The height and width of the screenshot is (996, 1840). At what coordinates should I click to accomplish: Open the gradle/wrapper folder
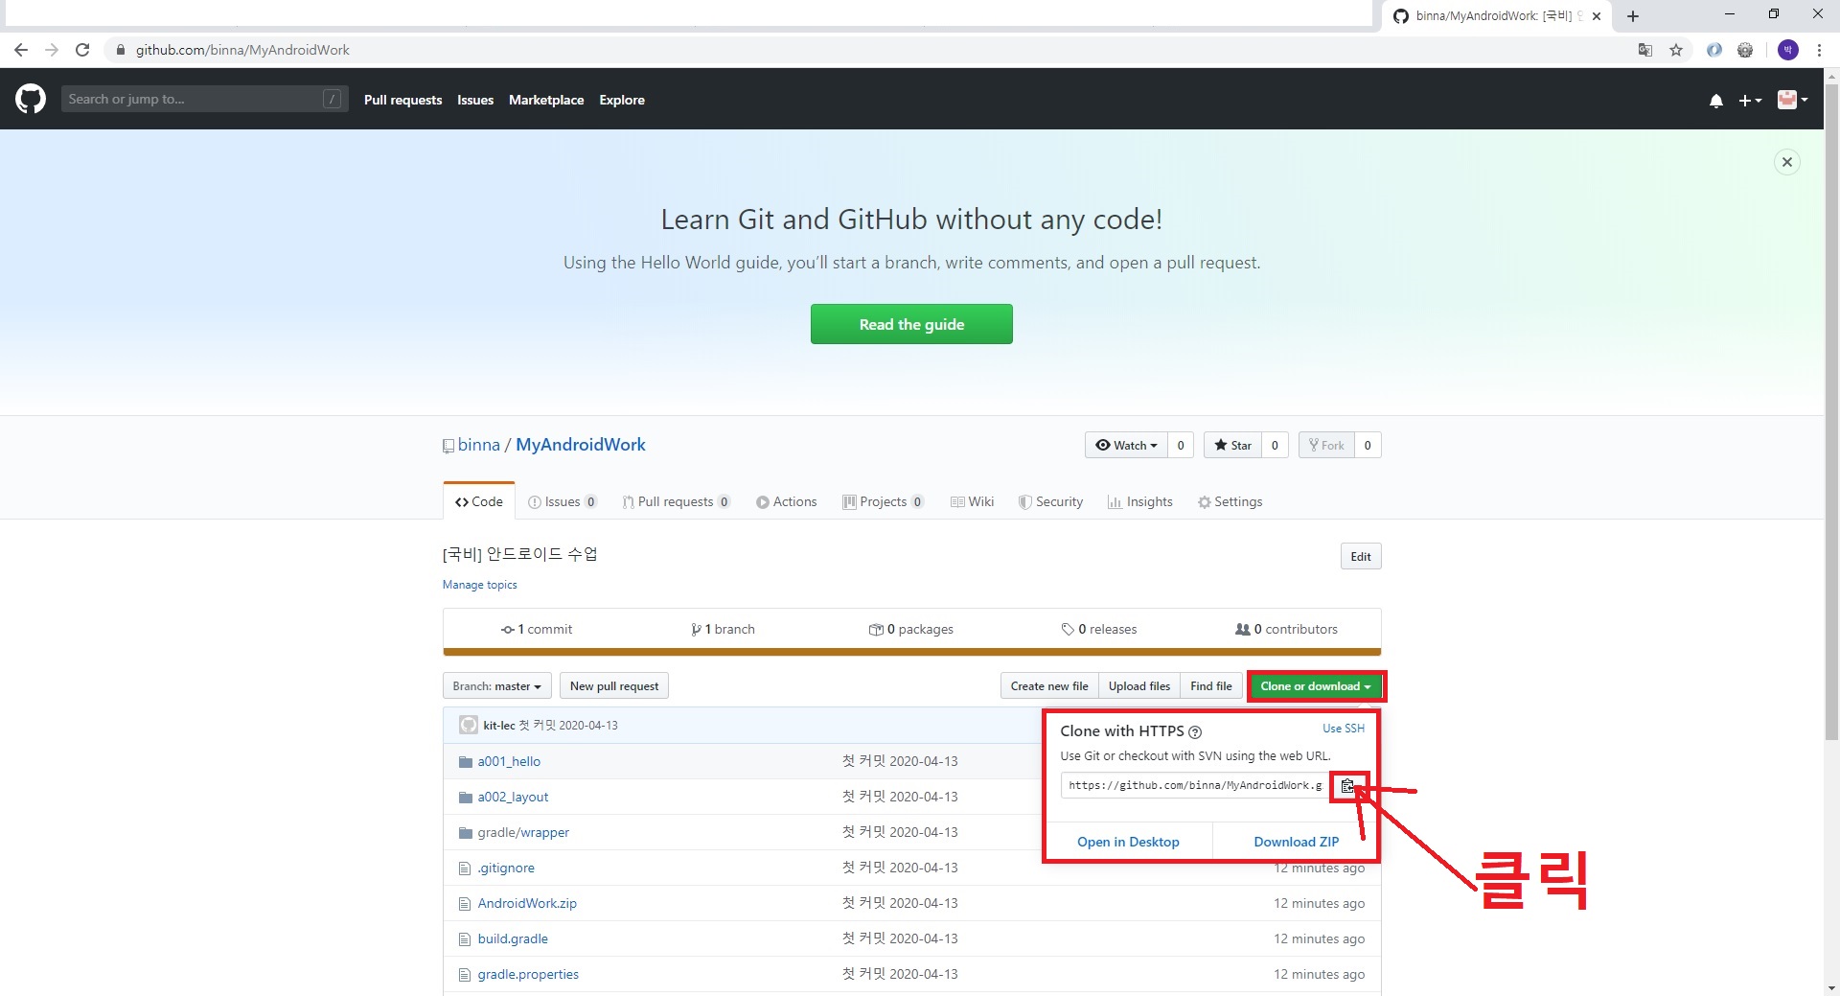[x=523, y=832]
